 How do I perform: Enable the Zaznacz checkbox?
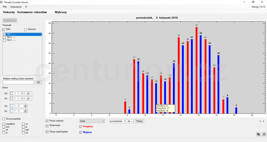click(26, 30)
